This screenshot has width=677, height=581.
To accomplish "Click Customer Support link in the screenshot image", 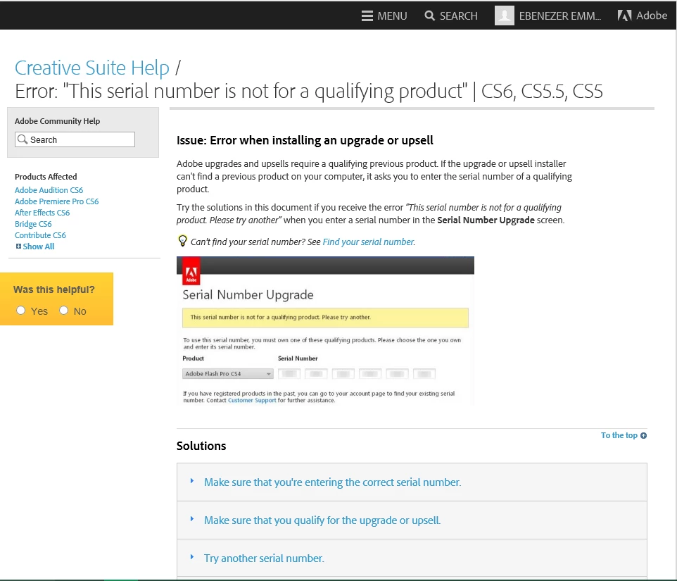I will click(252, 401).
